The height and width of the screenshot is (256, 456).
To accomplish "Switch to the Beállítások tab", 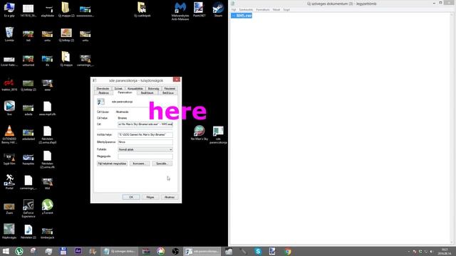I will [x=147, y=93].
